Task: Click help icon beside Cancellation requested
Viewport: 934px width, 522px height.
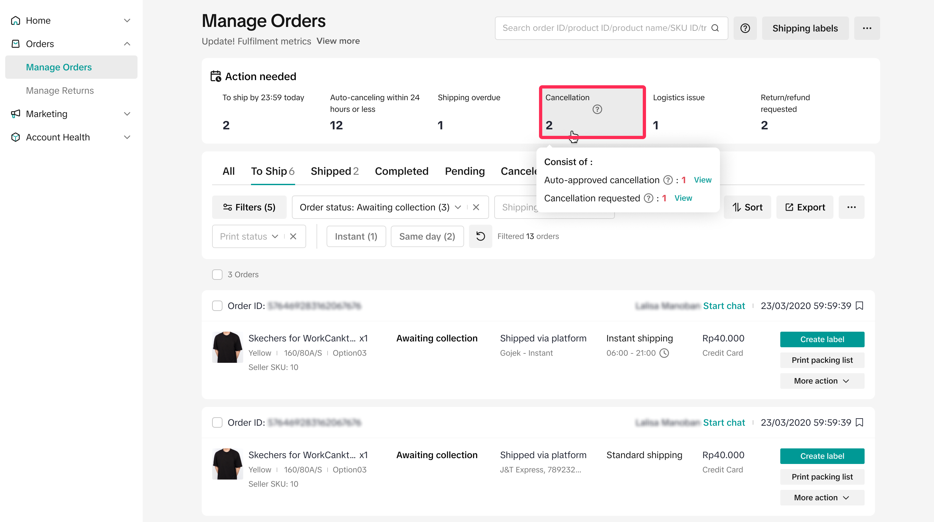Action: coord(648,198)
